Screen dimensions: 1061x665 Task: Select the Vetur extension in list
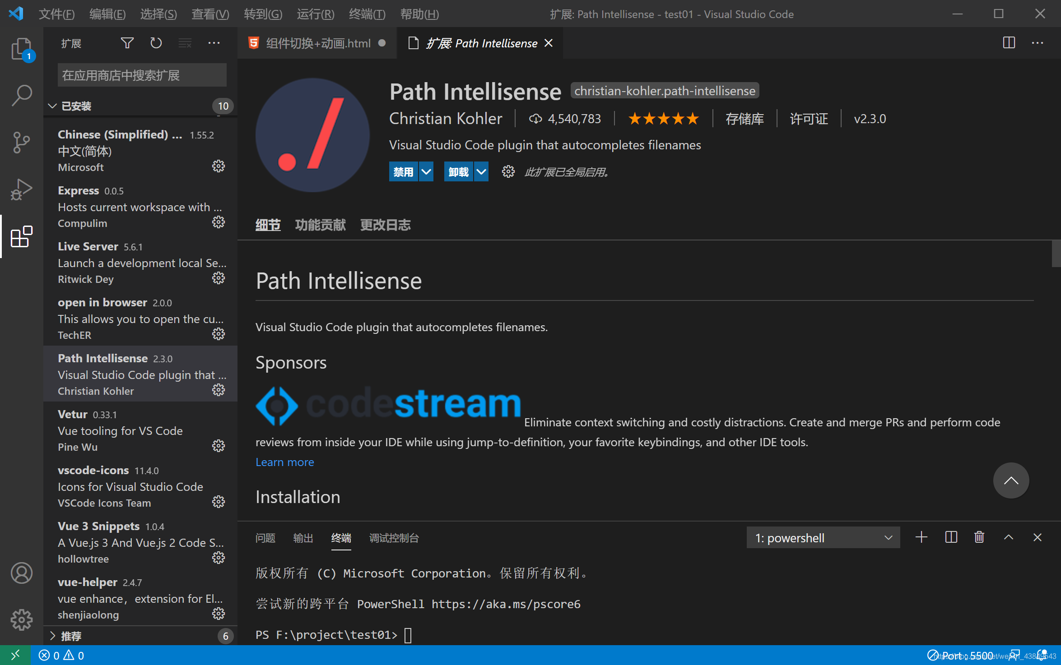(x=140, y=430)
